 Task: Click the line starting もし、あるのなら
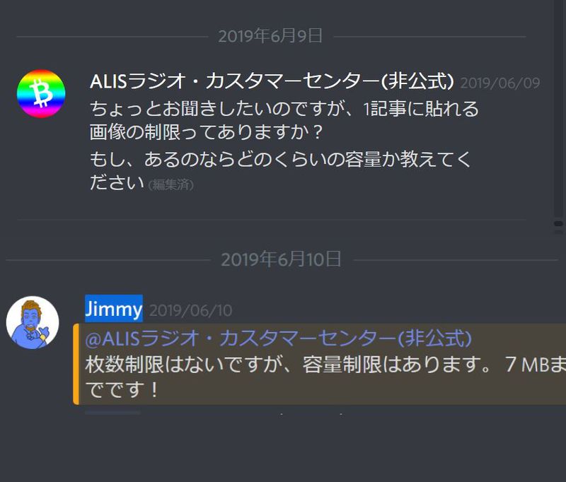click(x=280, y=159)
